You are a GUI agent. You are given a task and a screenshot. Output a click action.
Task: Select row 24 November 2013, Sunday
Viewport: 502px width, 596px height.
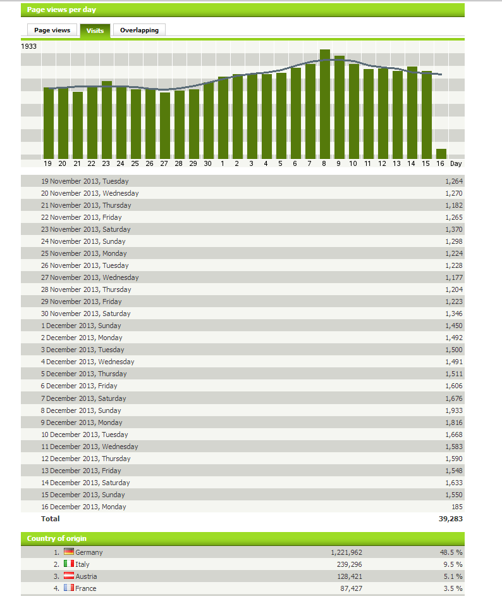click(x=242, y=241)
